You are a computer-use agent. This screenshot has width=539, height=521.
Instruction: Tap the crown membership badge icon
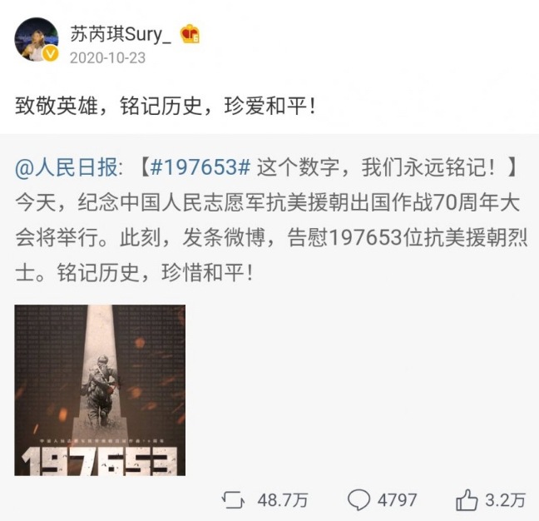tap(190, 33)
